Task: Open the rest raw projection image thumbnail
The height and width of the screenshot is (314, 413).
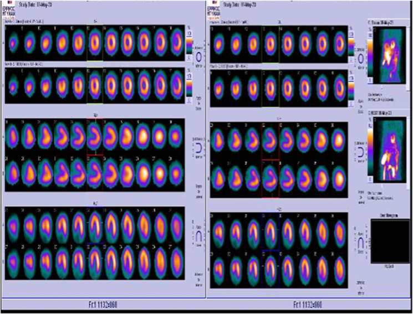Action: [x=390, y=150]
